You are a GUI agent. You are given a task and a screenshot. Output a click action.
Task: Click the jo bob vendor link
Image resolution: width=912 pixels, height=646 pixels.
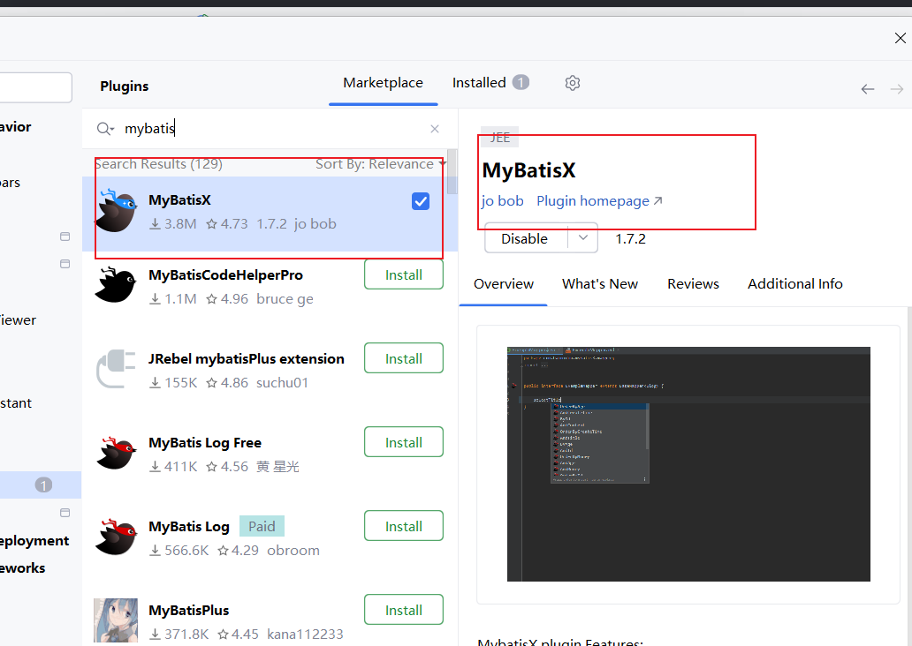[x=502, y=201]
